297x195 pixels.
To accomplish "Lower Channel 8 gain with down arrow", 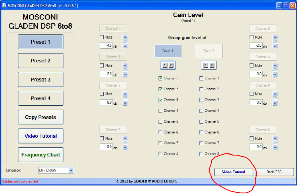I will coord(275,148).
